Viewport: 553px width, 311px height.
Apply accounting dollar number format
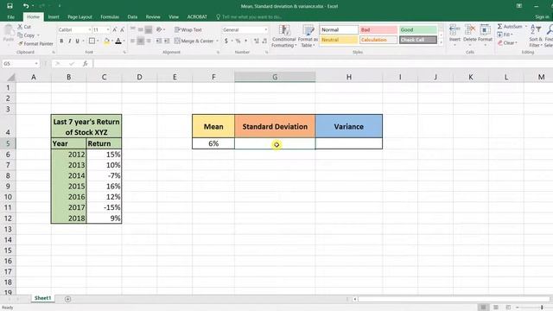[x=226, y=41]
